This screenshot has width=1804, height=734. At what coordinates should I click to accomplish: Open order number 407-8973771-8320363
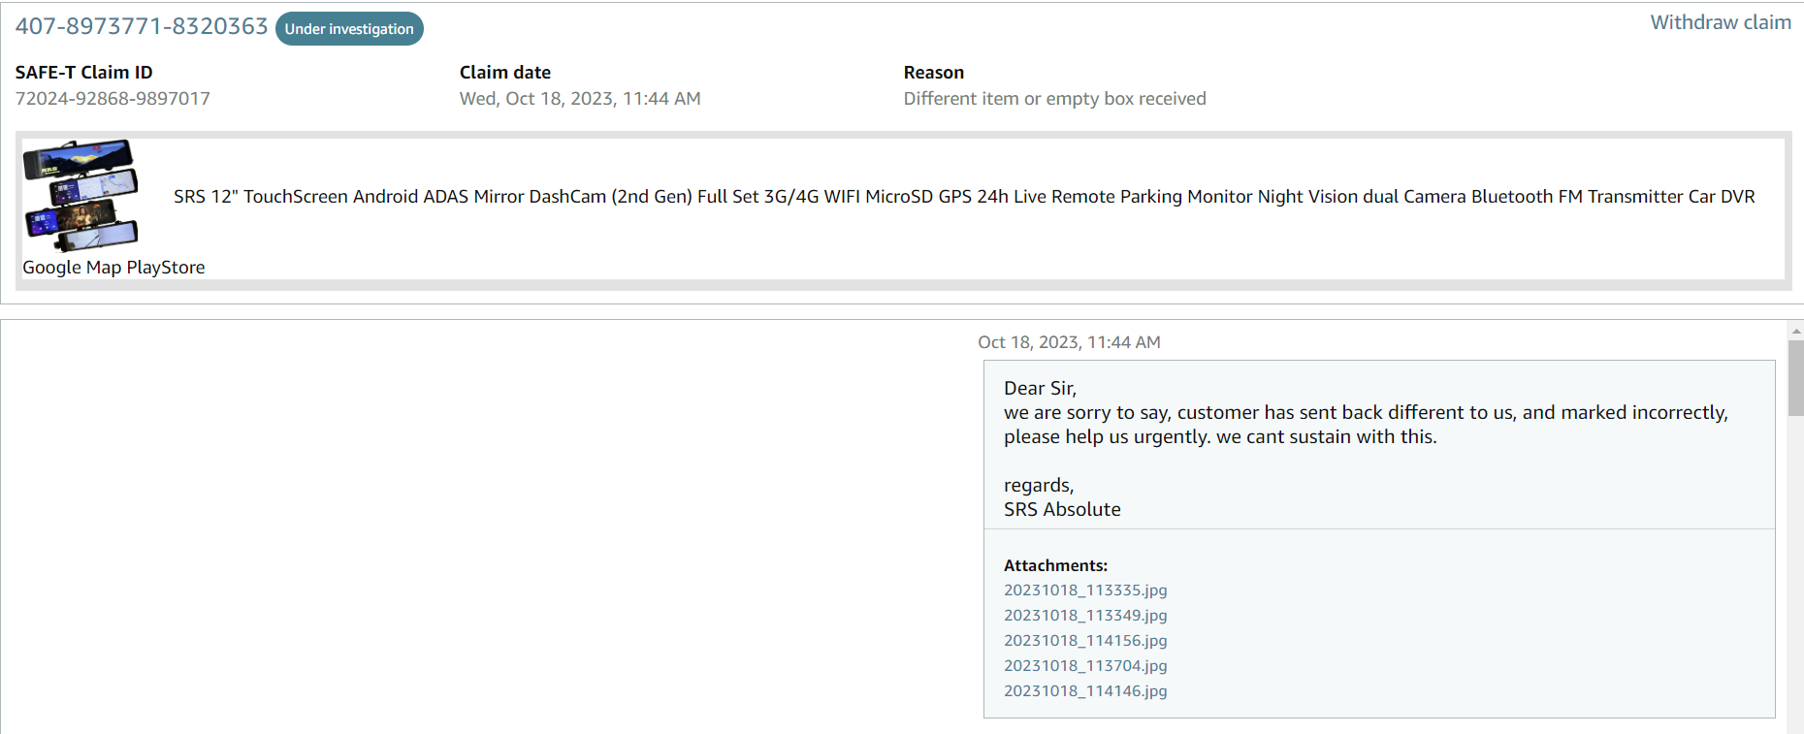pos(142,26)
